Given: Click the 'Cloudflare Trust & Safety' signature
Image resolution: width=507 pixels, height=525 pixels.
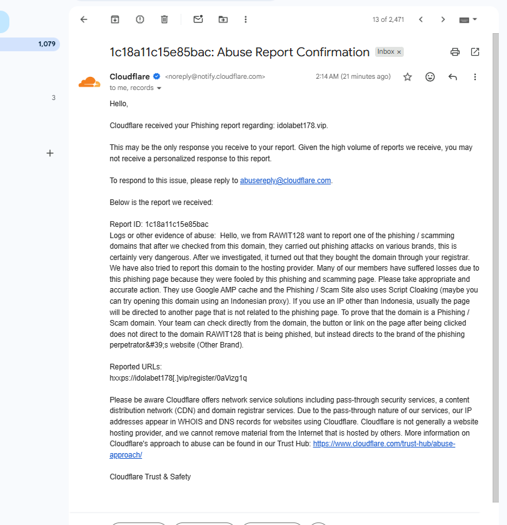Looking at the screenshot, I should [151, 477].
